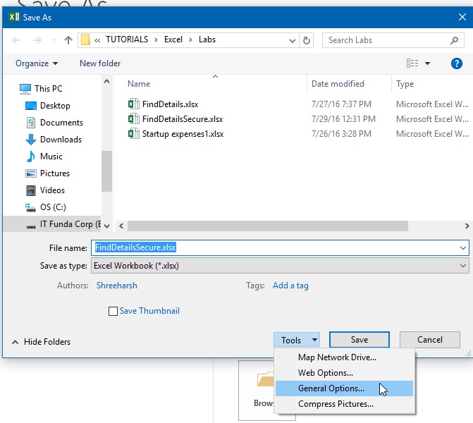Viewport: 473px width, 423px height.
Task: Select OS (C:) drive
Action: 53,207
